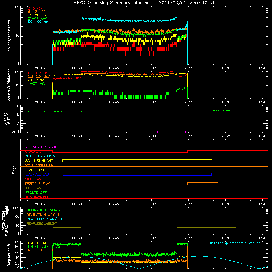Select the NON_SOLAR_EVENT flag label
Image resolution: width=272 pixels, height=272 pixels.
pos(41,156)
